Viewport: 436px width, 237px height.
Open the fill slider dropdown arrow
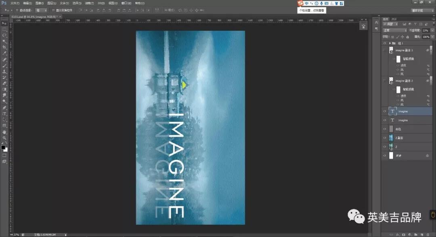pyautogui.click(x=432, y=37)
